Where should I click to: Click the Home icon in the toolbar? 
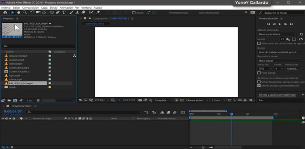pyautogui.click(x=5, y=13)
